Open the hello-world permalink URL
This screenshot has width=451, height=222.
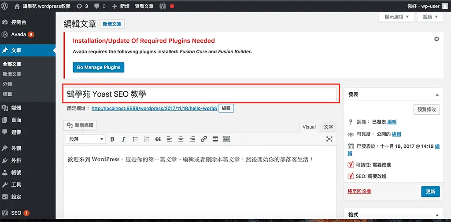coord(155,109)
